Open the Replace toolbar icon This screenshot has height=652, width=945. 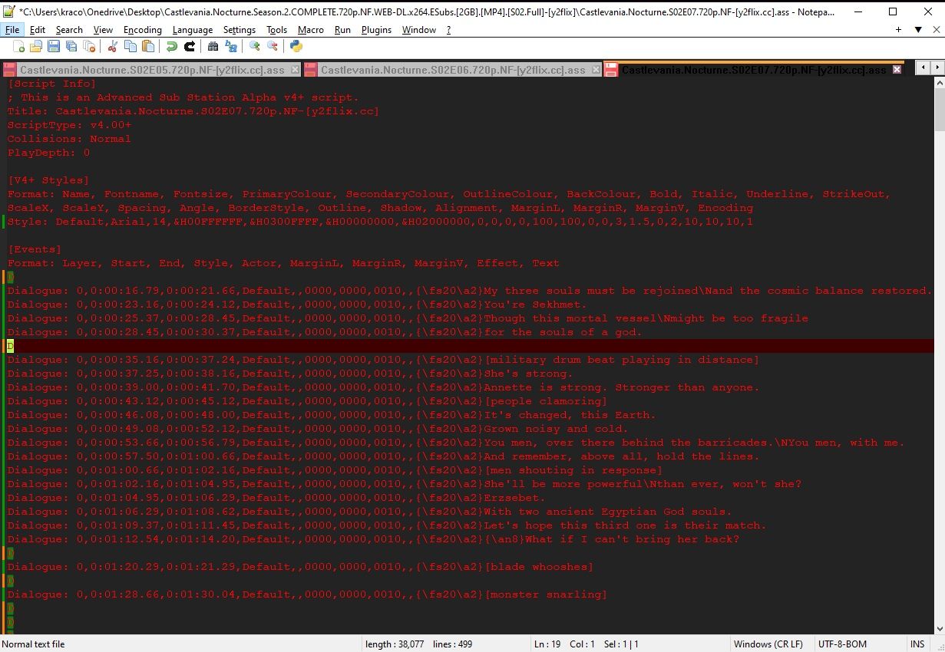click(x=230, y=47)
